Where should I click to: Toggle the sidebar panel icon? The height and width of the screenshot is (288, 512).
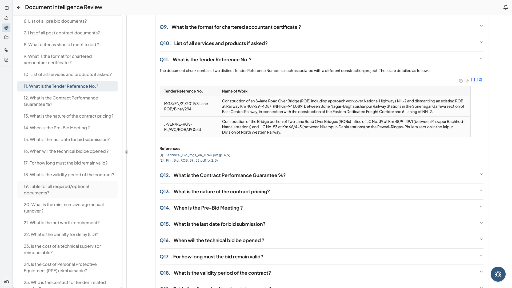[7, 8]
